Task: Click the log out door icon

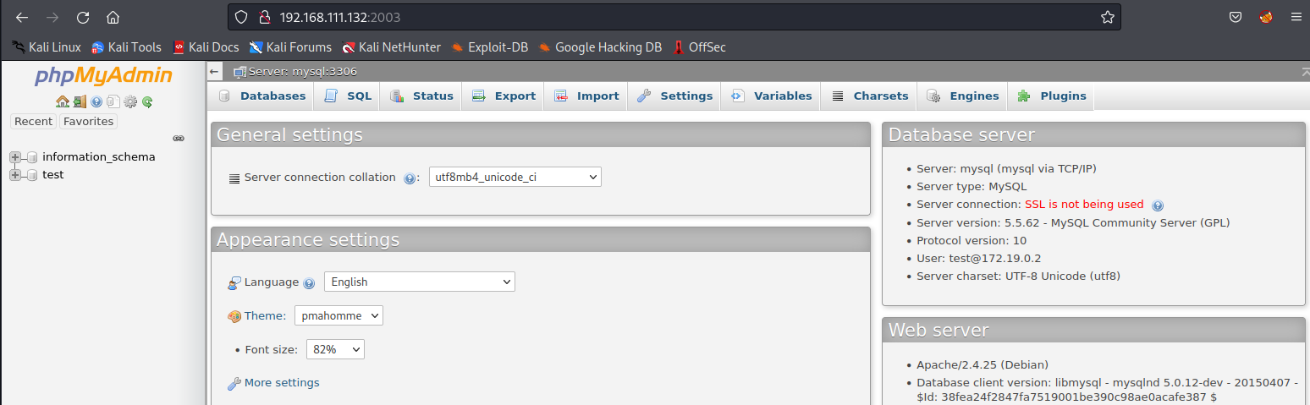Action: 79,101
